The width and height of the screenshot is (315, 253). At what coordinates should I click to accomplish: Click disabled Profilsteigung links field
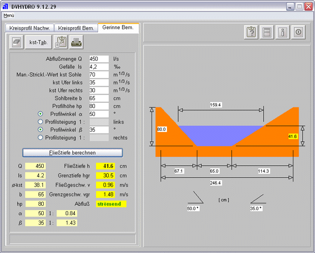click(x=99, y=122)
